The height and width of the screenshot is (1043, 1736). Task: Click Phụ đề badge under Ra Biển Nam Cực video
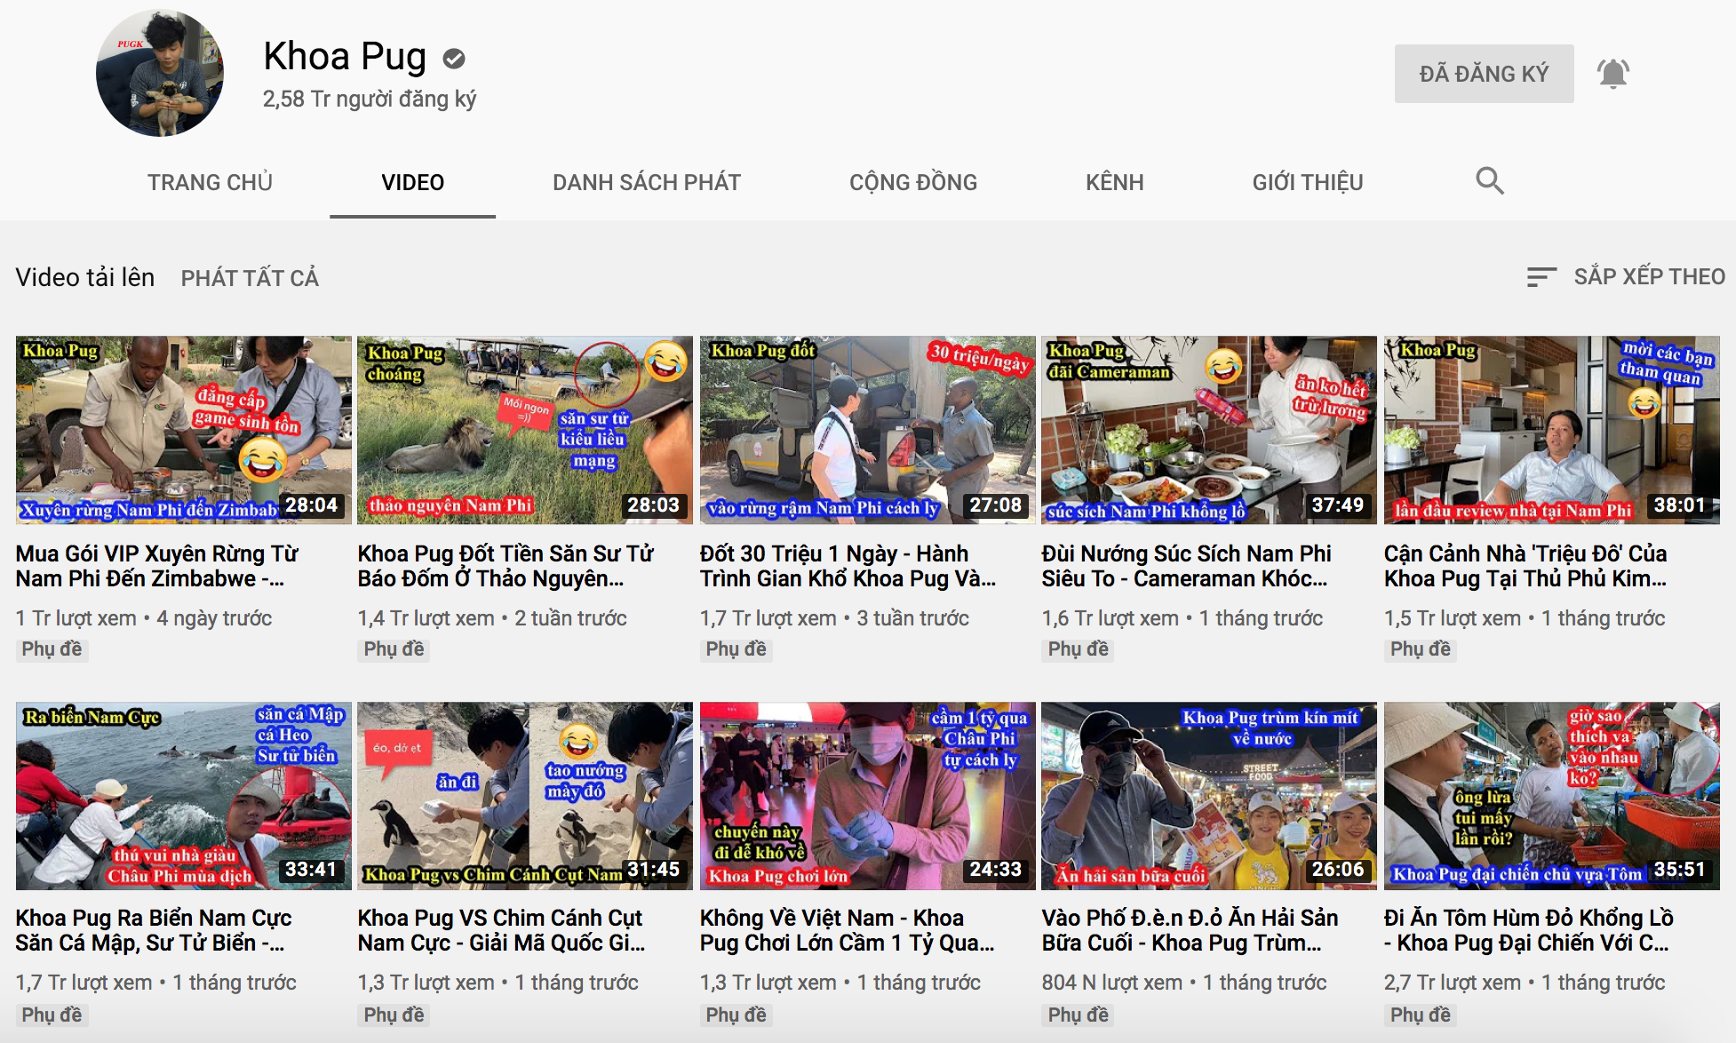52,1015
